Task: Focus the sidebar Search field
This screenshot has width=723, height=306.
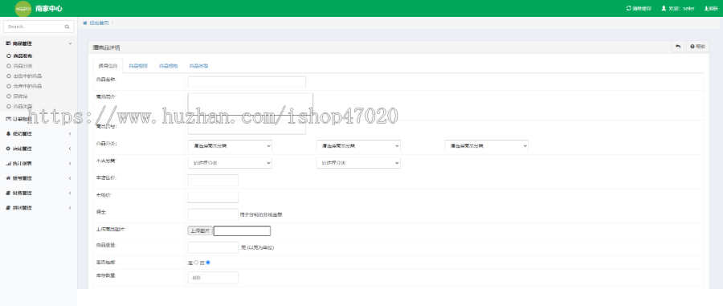Action: coord(39,27)
